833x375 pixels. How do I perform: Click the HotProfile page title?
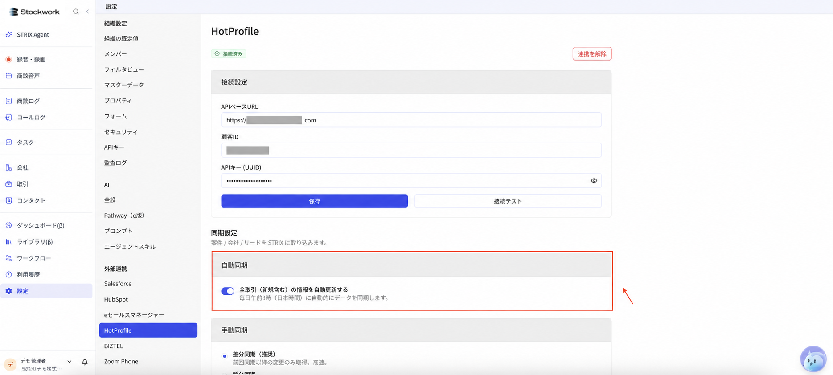click(x=235, y=31)
